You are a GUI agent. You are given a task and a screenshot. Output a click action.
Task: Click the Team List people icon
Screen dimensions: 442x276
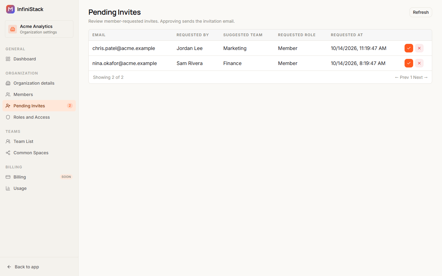pyautogui.click(x=8, y=141)
